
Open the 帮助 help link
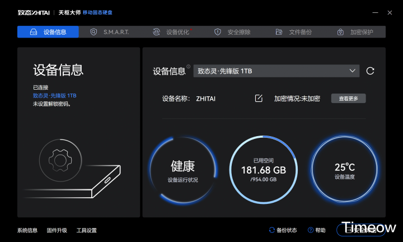coord(317,230)
